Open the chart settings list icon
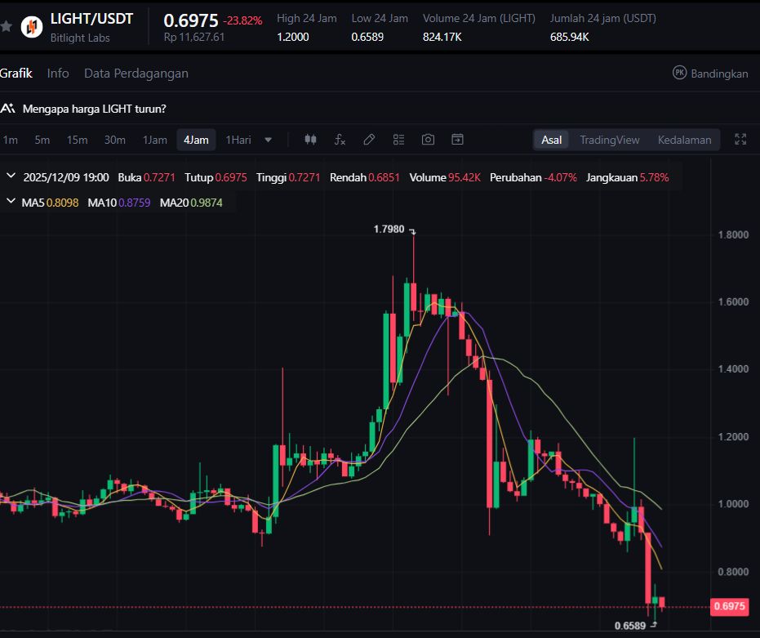 coord(398,140)
